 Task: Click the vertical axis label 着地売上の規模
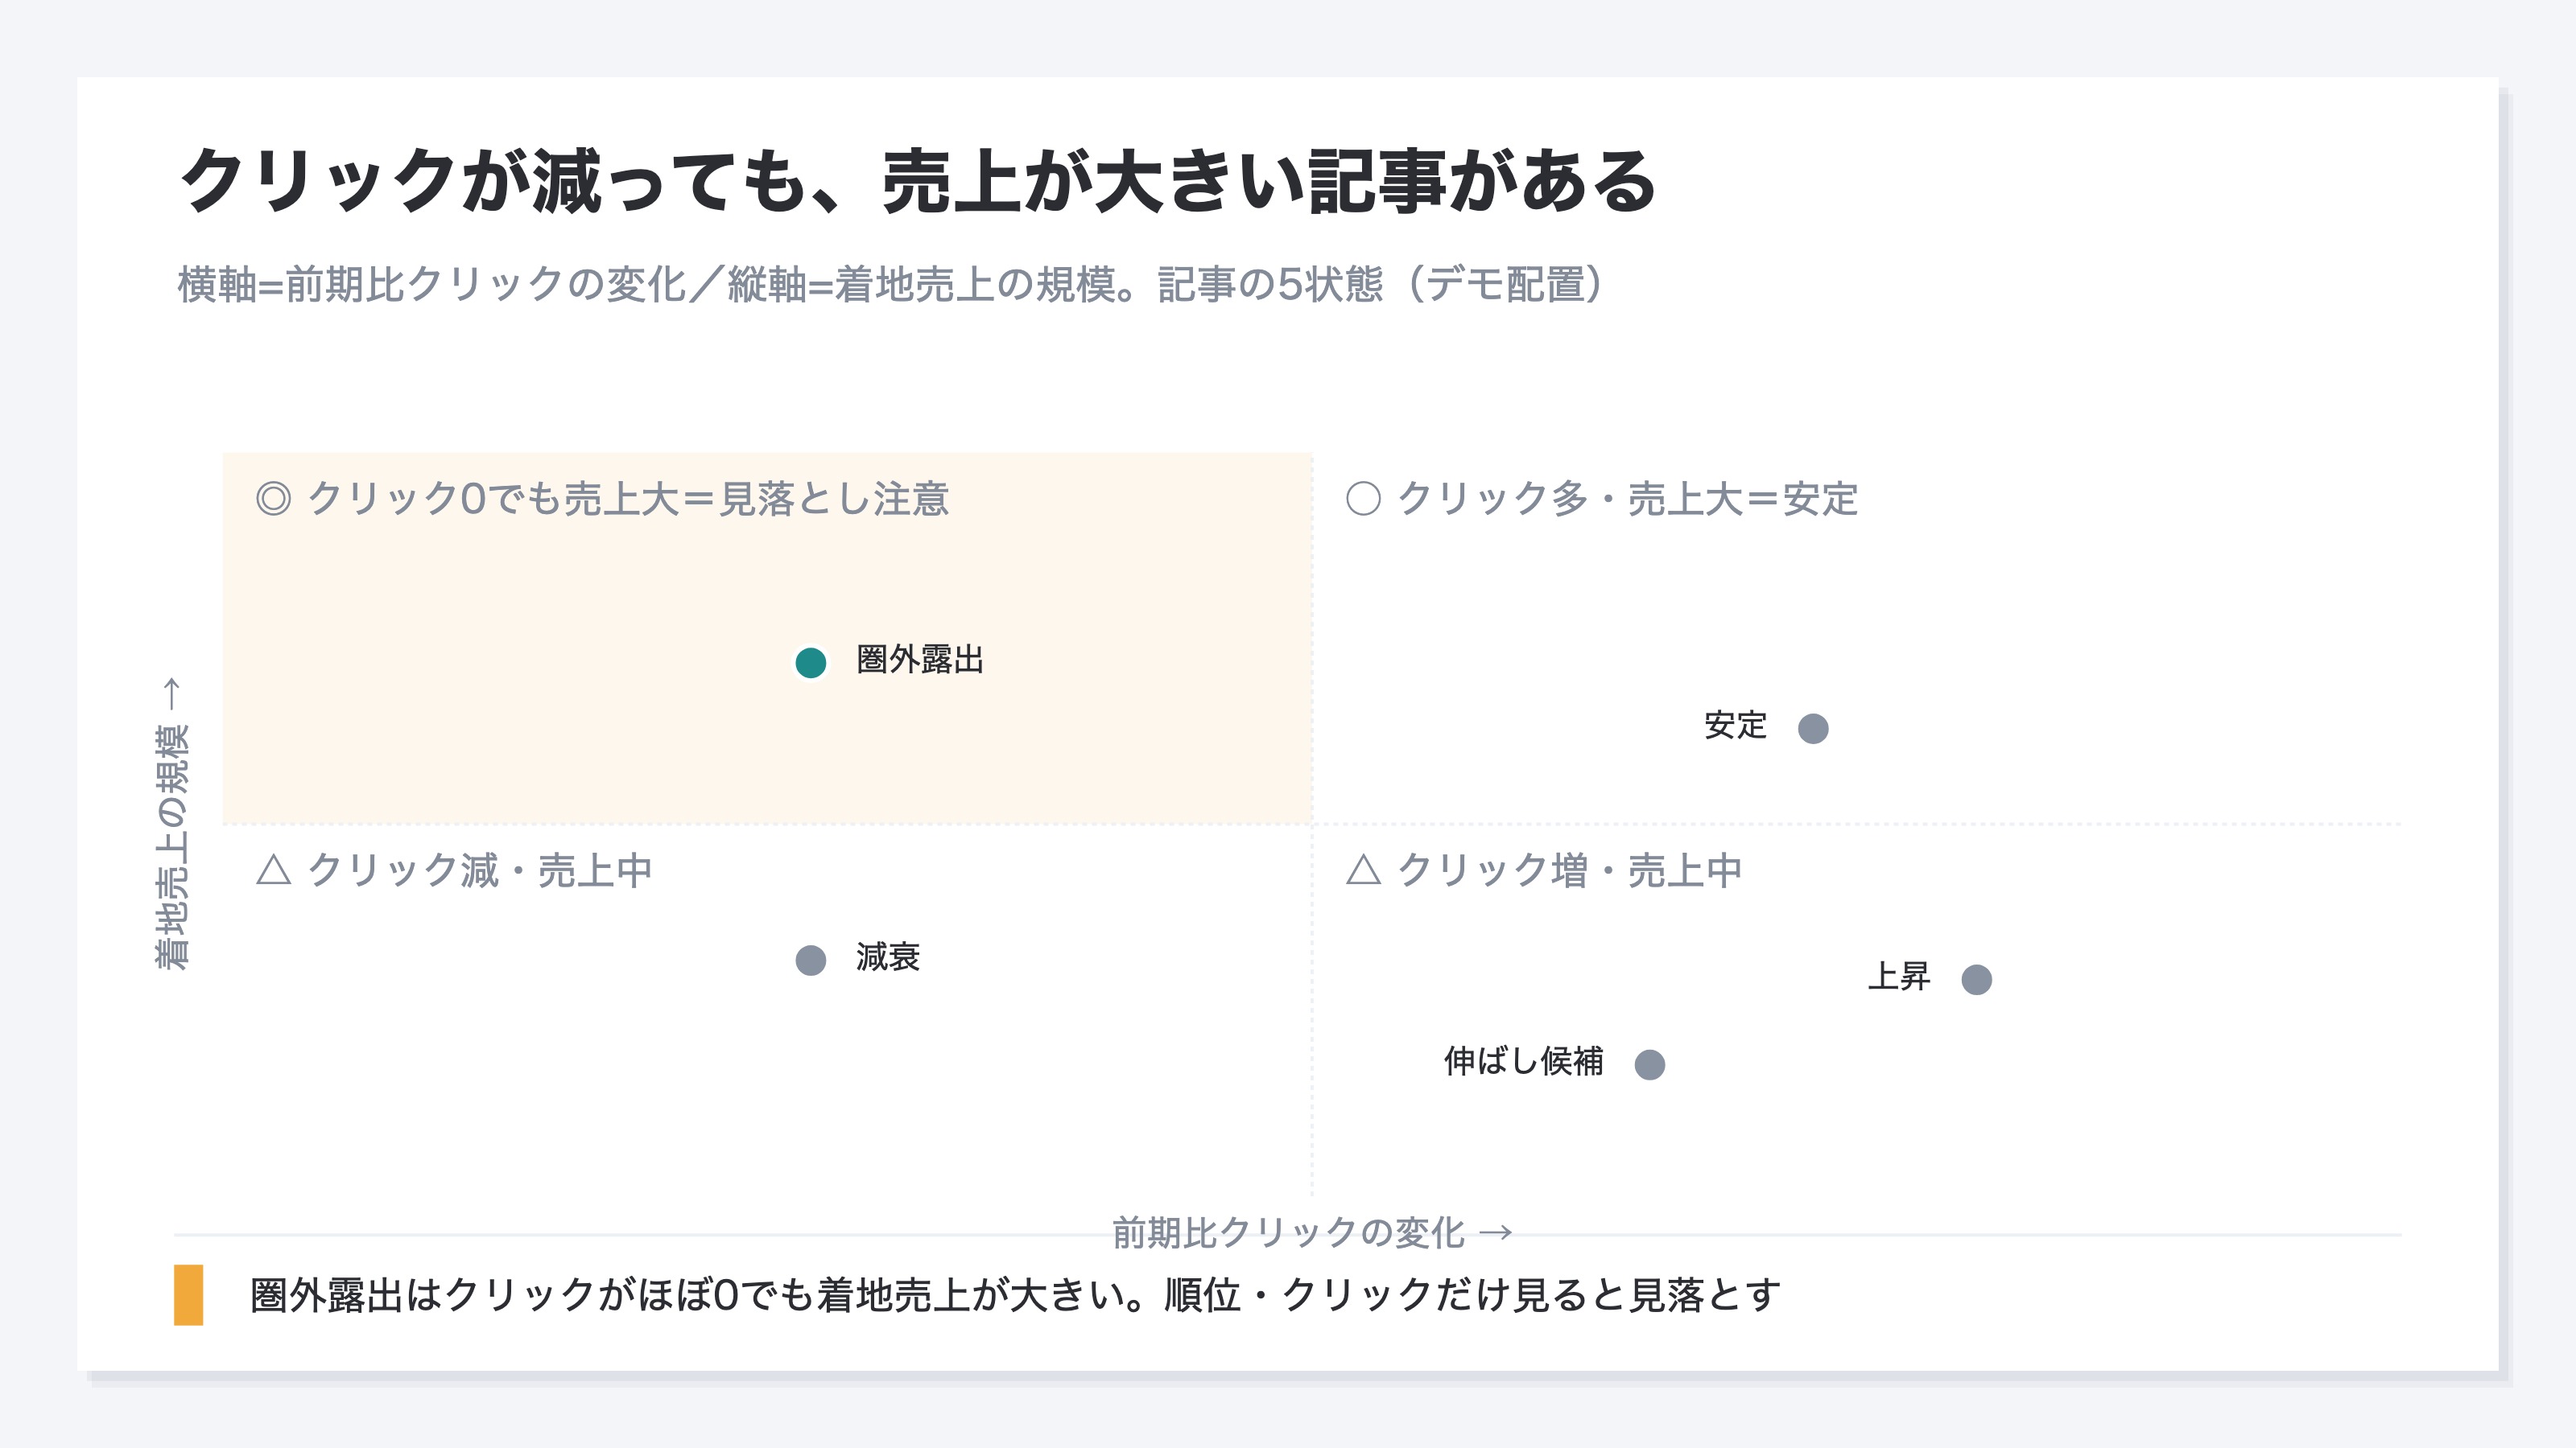point(171,824)
